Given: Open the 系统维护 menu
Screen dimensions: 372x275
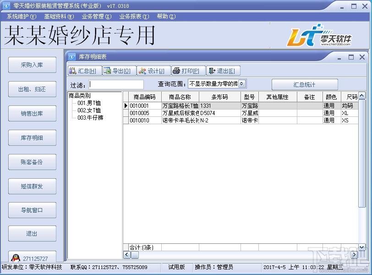Looking at the screenshot, I should pos(22,16).
